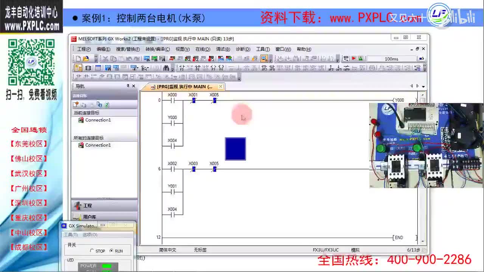Select the STOP radio button
Image resolution: width=484 pixels, height=272 pixels.
92,251
